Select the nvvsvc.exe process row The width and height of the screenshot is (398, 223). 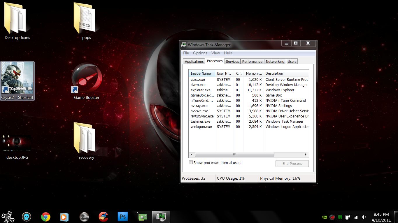(249, 111)
